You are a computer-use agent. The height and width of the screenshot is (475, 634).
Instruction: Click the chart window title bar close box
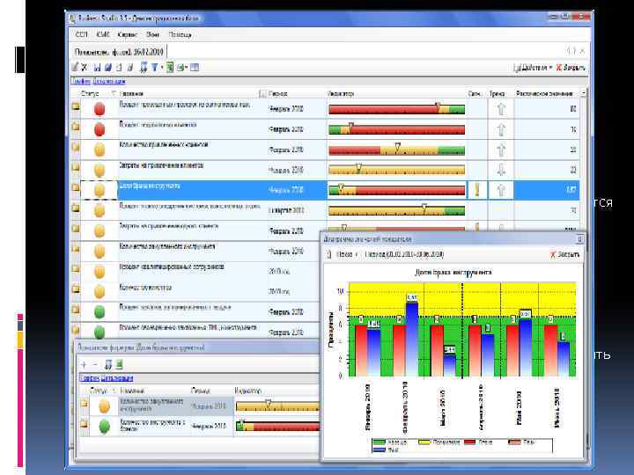pos(579,239)
